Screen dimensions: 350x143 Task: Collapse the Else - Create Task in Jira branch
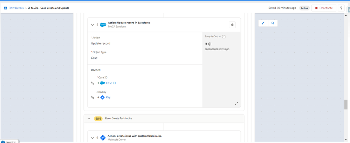pyautogui.click(x=89, y=119)
